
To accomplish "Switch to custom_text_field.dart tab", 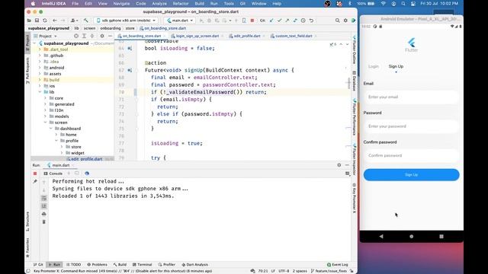I will (x=294, y=36).
